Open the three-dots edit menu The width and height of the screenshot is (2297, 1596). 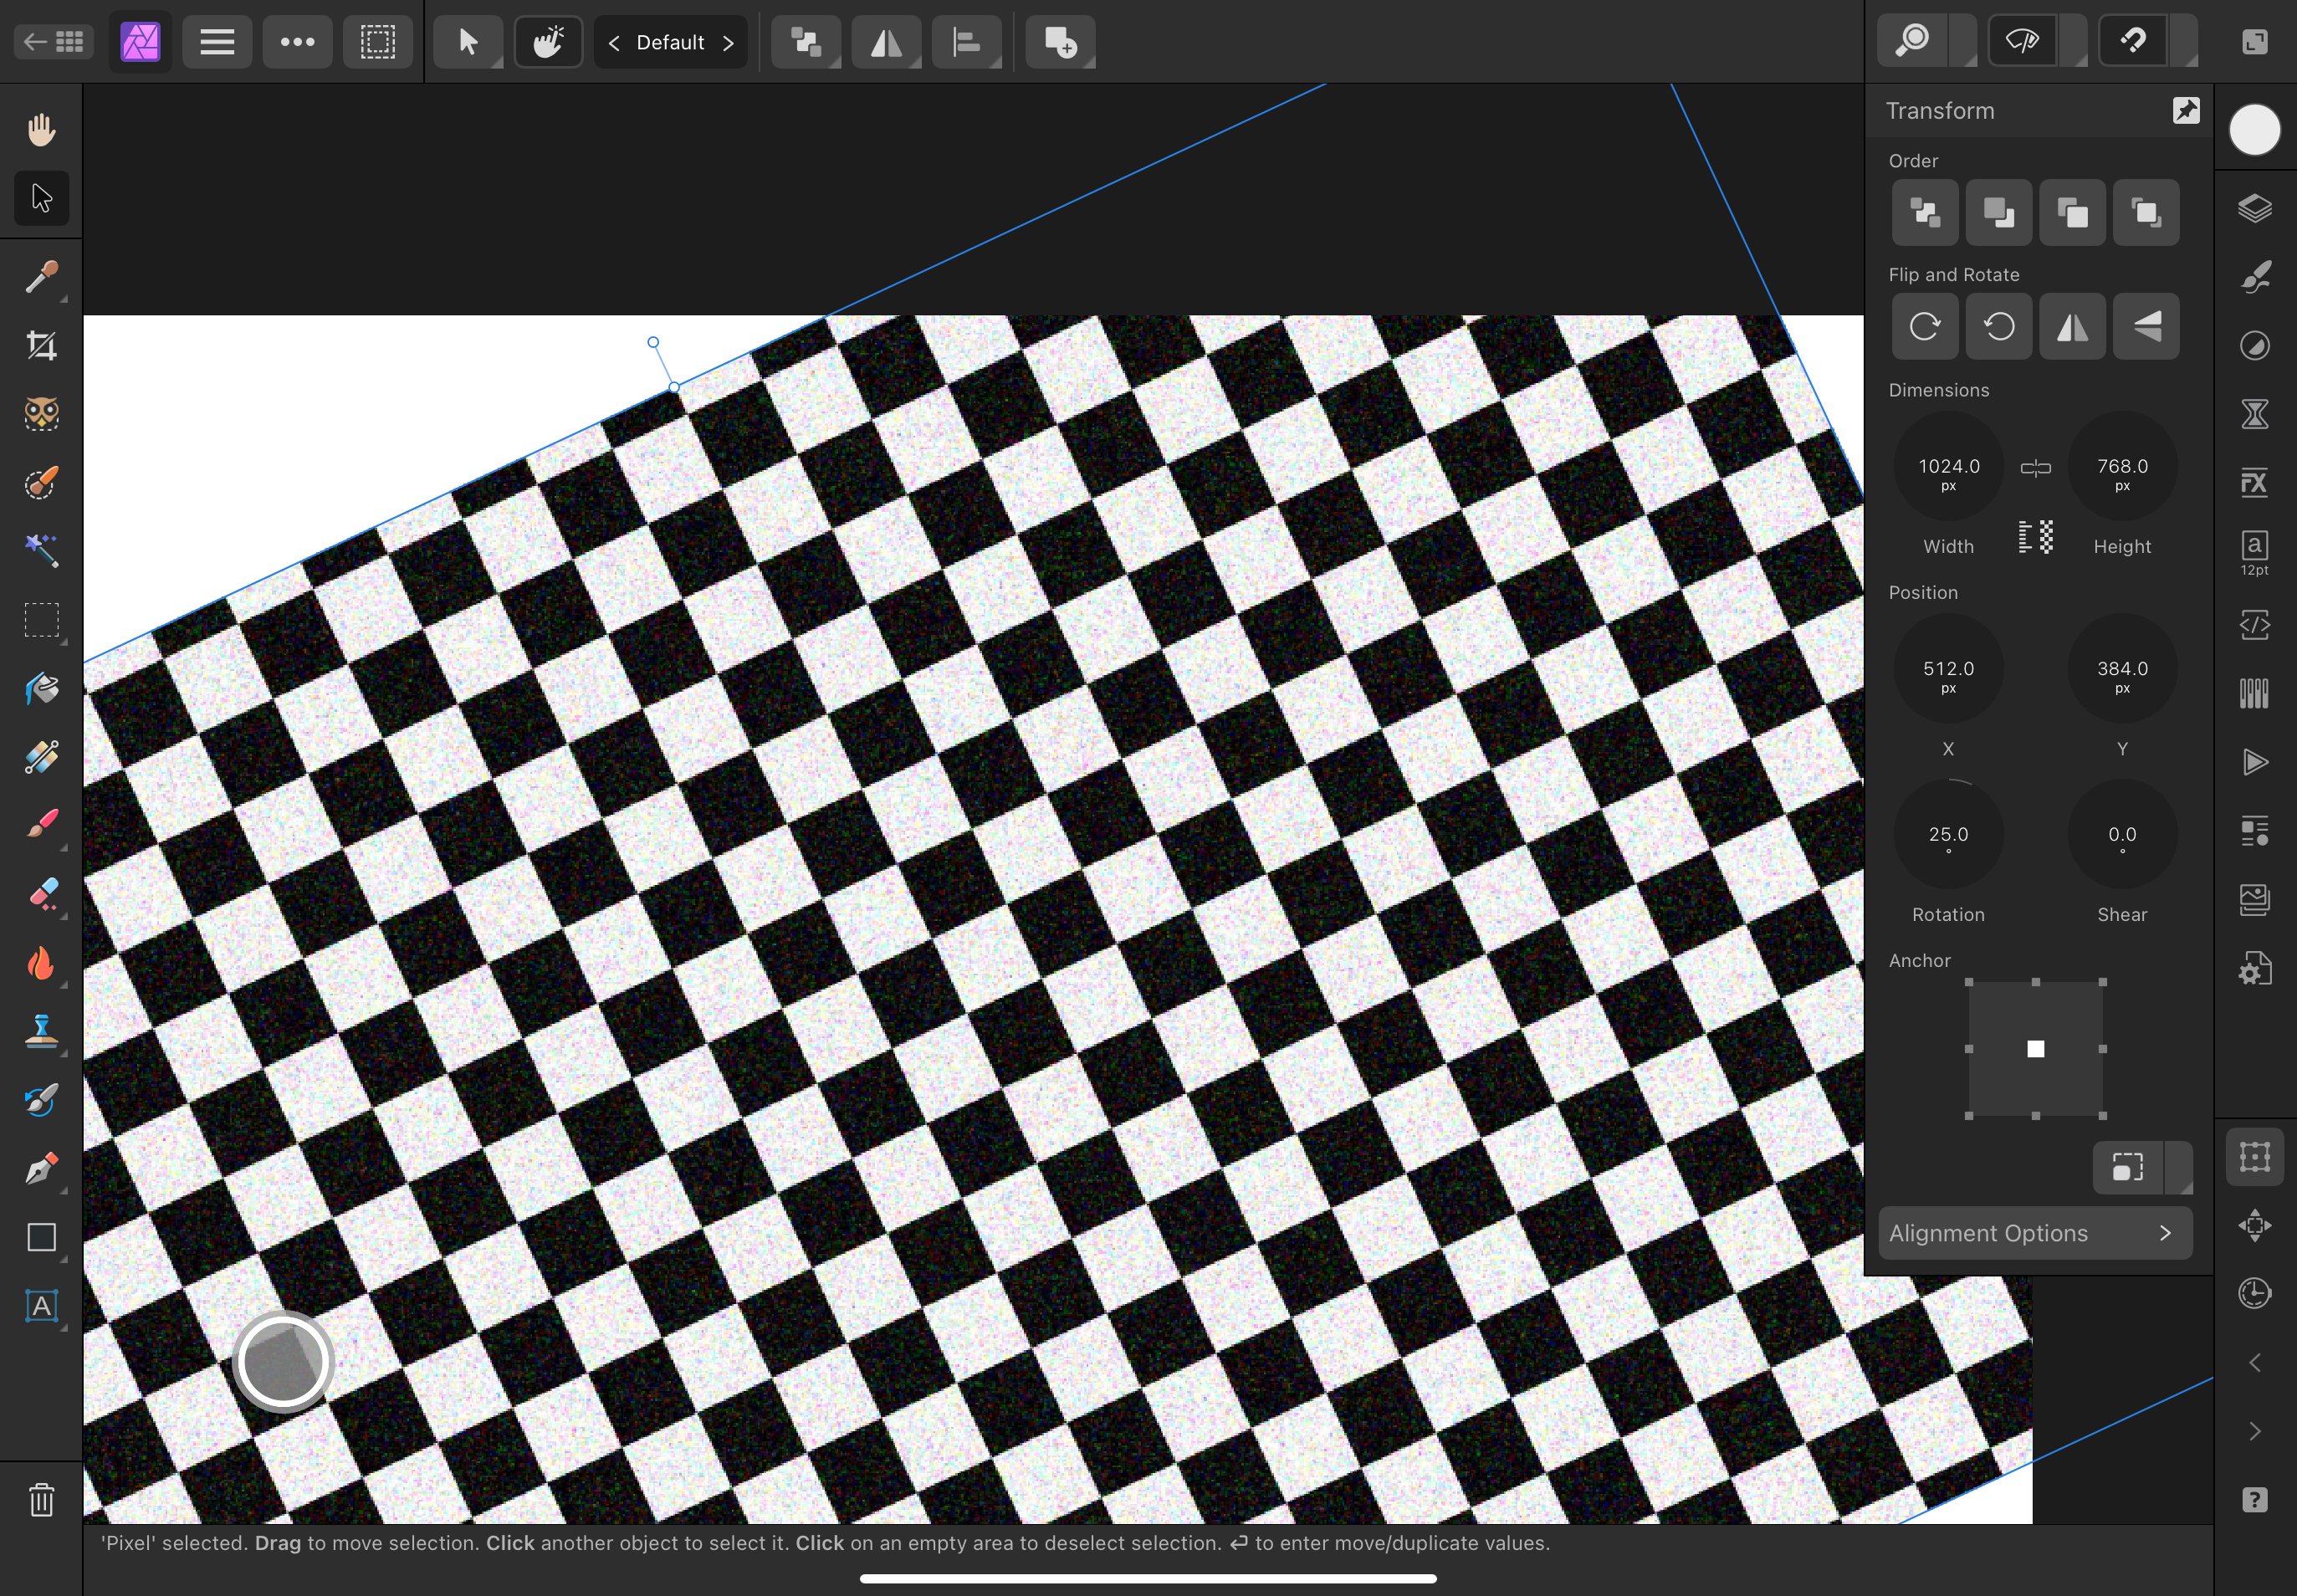pos(297,42)
